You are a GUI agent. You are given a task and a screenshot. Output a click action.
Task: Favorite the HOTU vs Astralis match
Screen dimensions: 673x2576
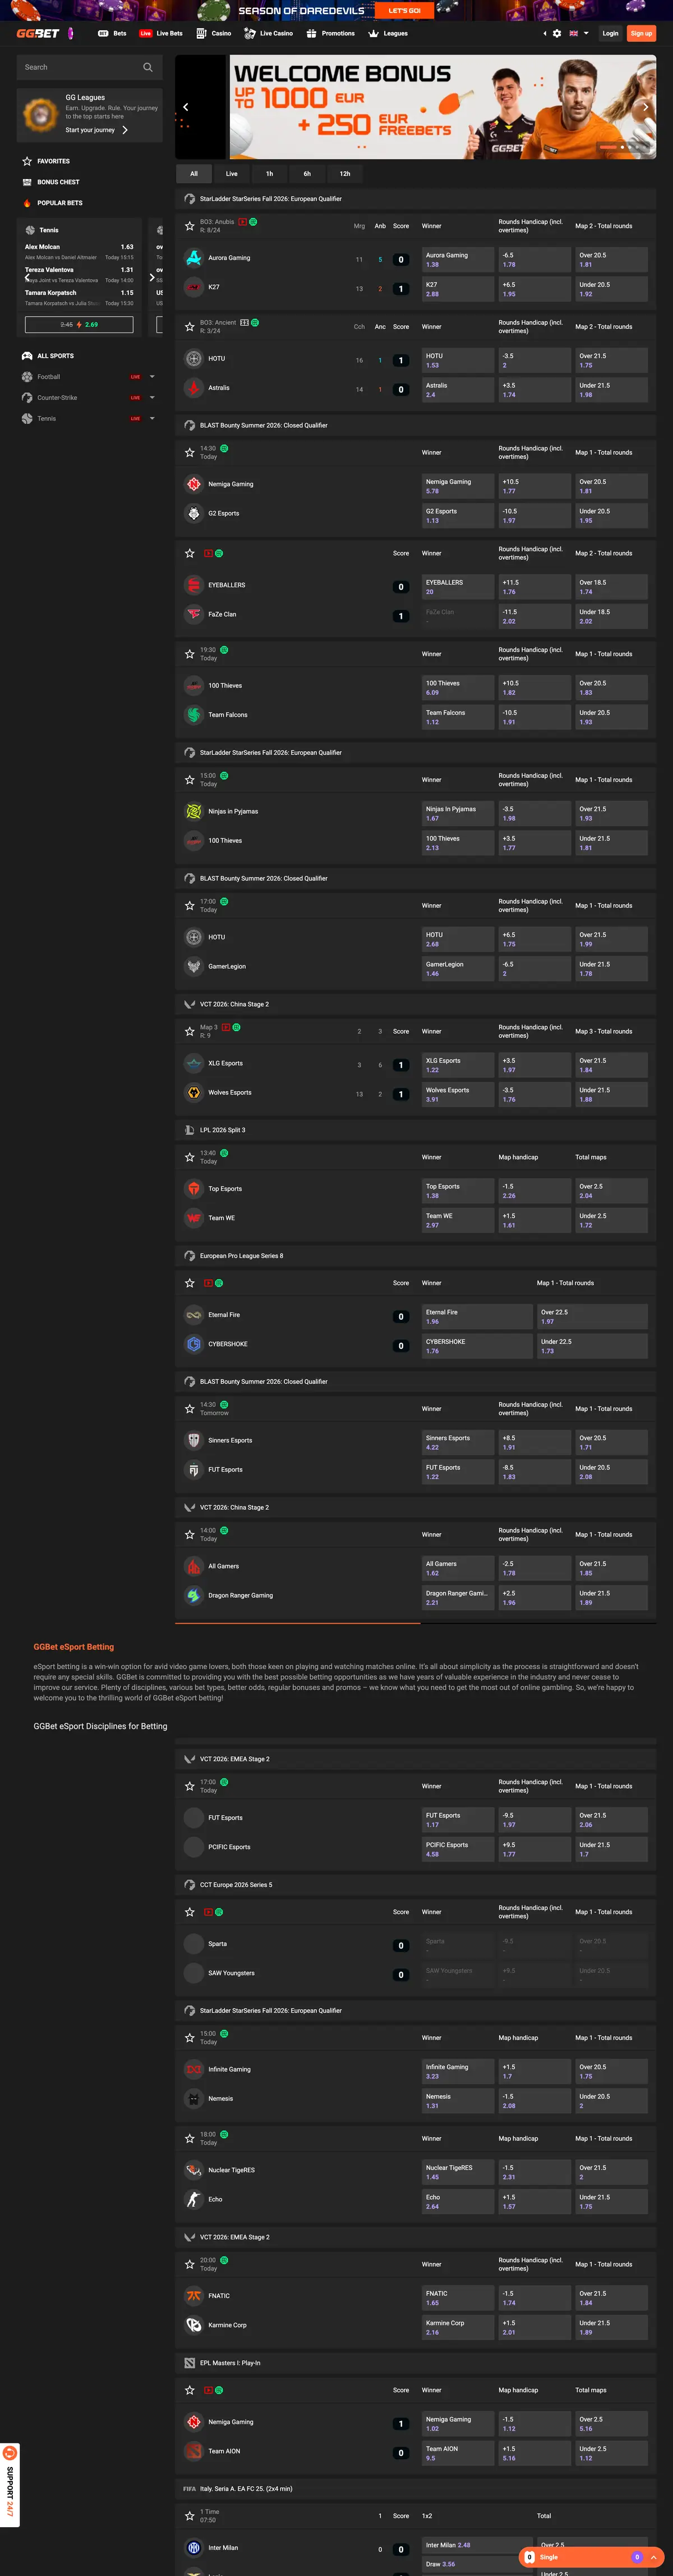(190, 326)
